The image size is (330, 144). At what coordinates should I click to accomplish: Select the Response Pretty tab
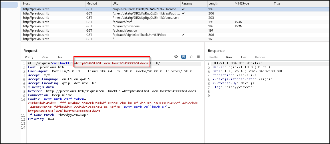[213, 57]
